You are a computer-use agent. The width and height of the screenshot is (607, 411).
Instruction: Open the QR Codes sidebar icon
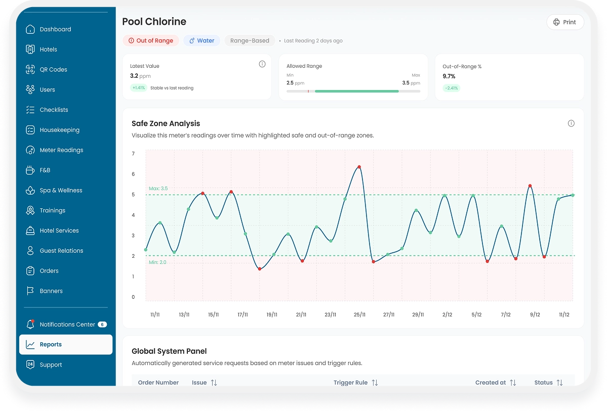point(30,70)
